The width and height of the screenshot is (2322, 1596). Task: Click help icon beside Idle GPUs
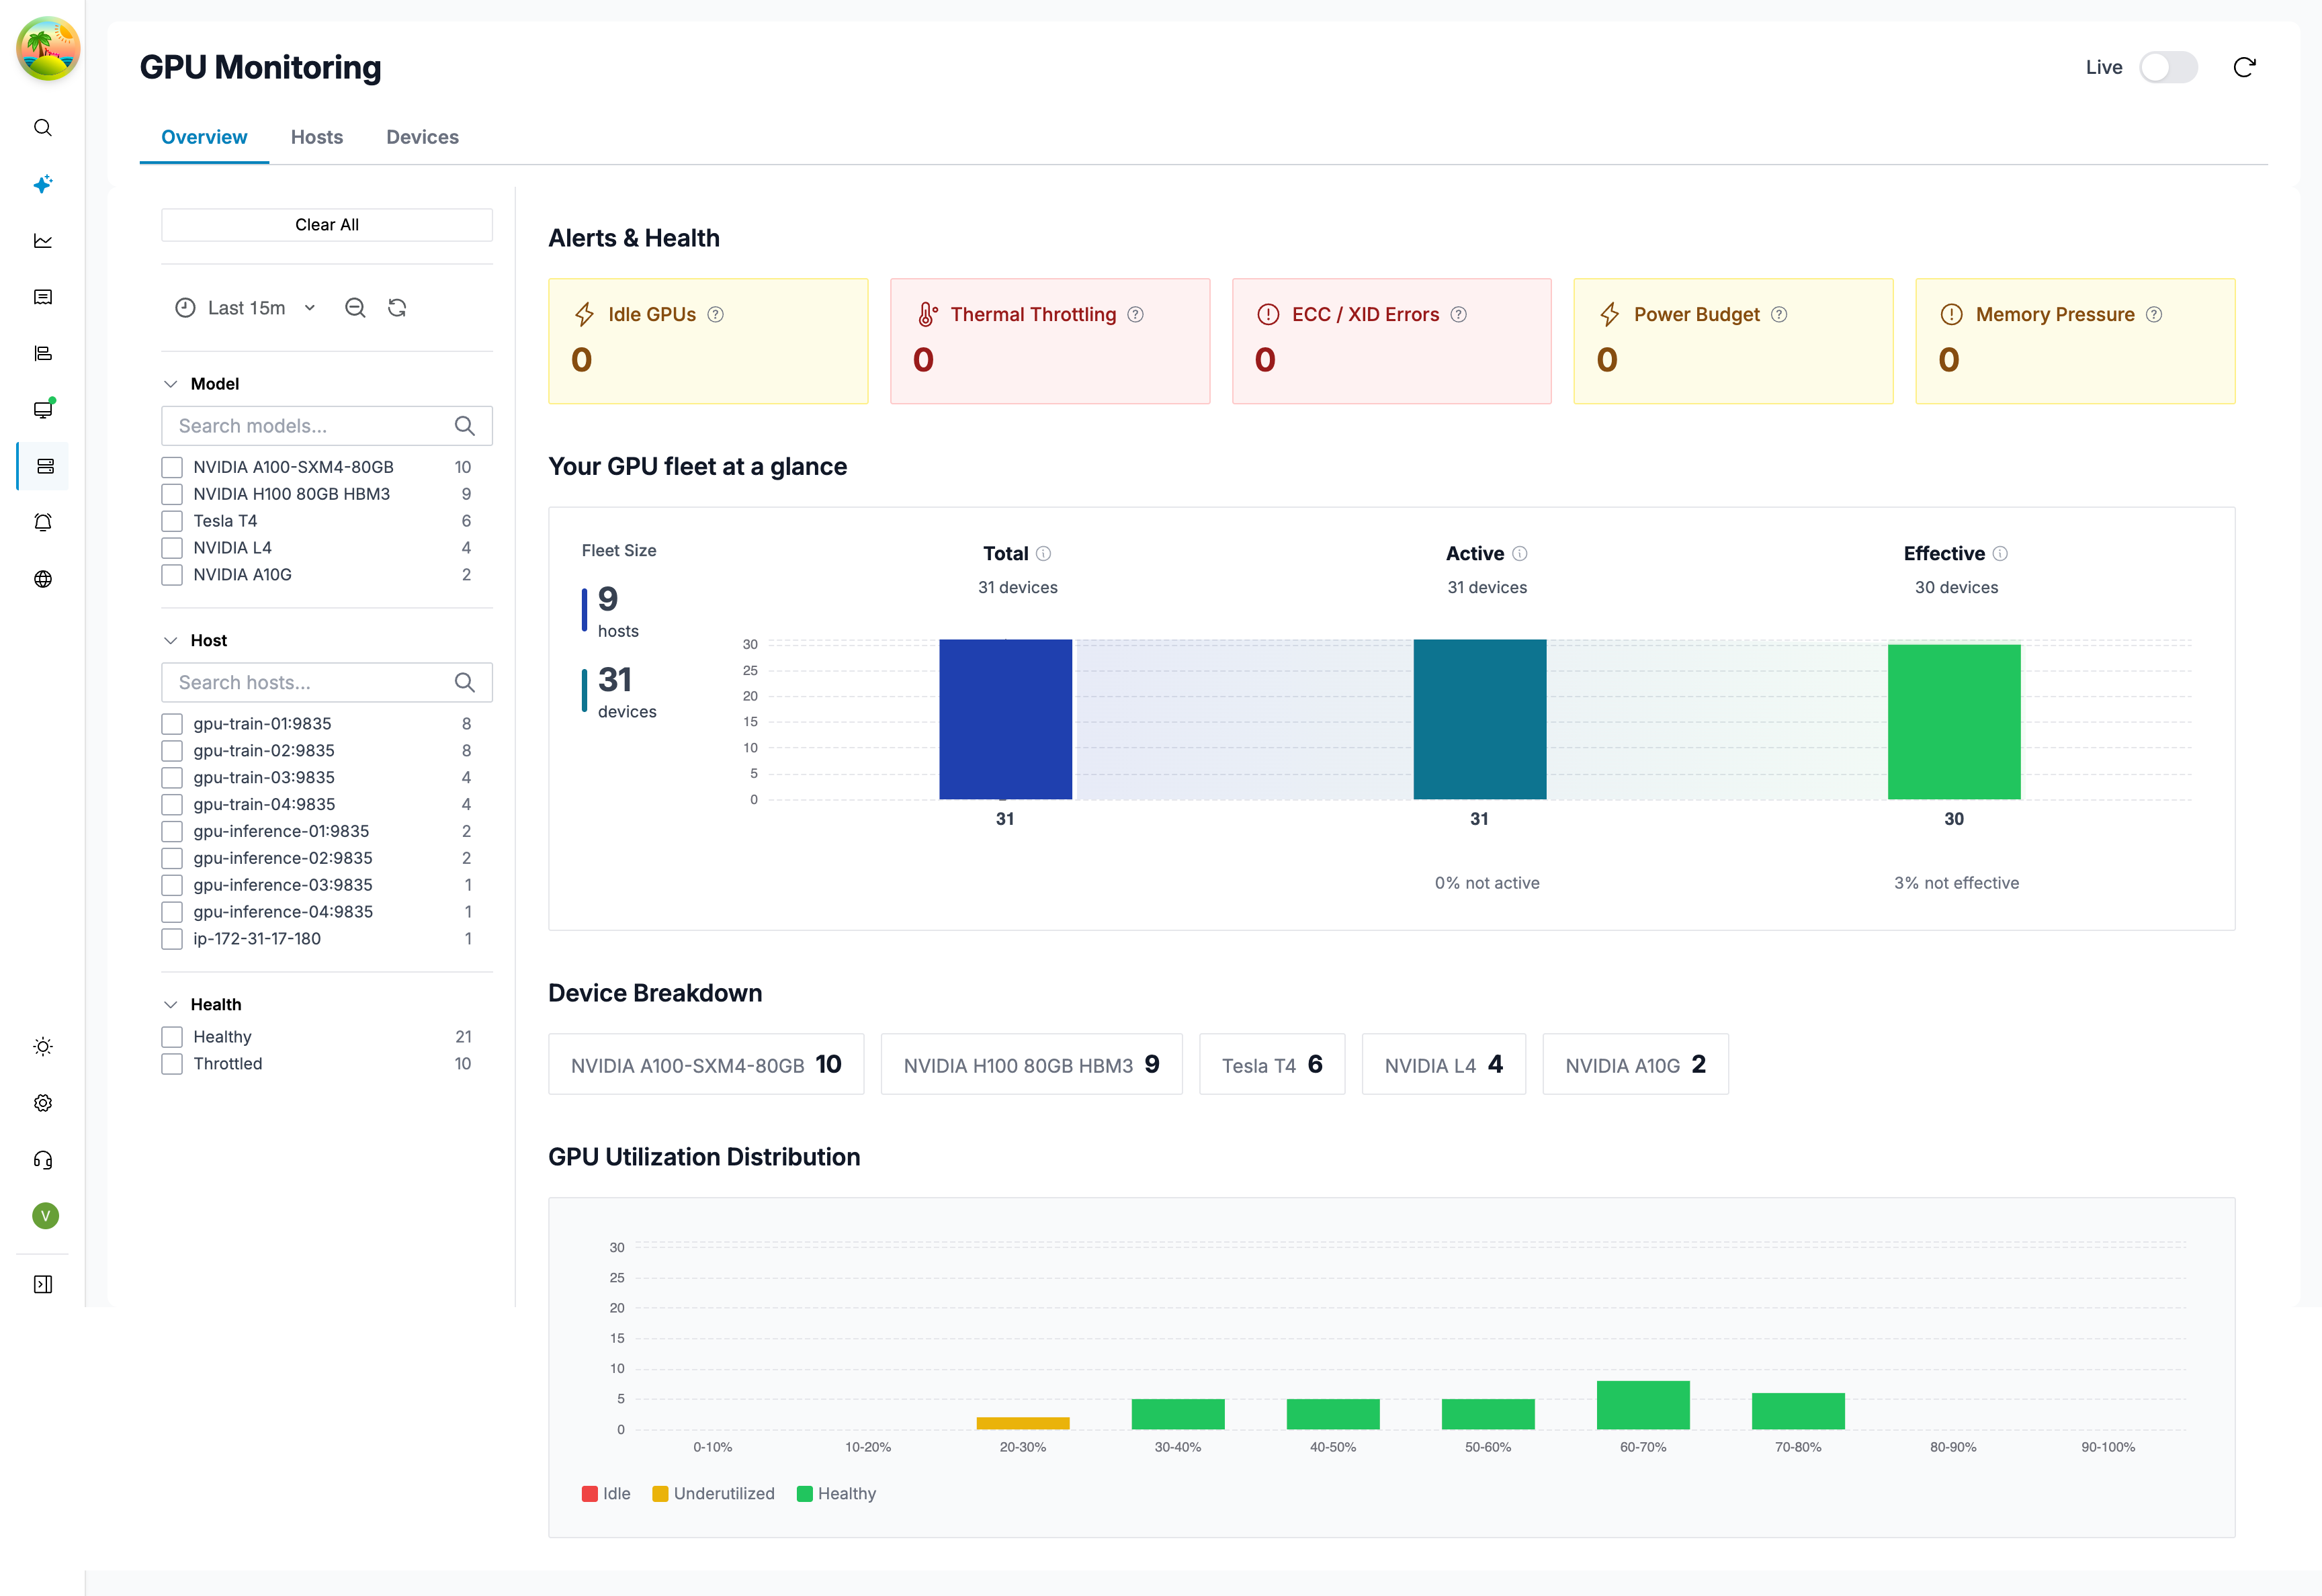point(715,314)
